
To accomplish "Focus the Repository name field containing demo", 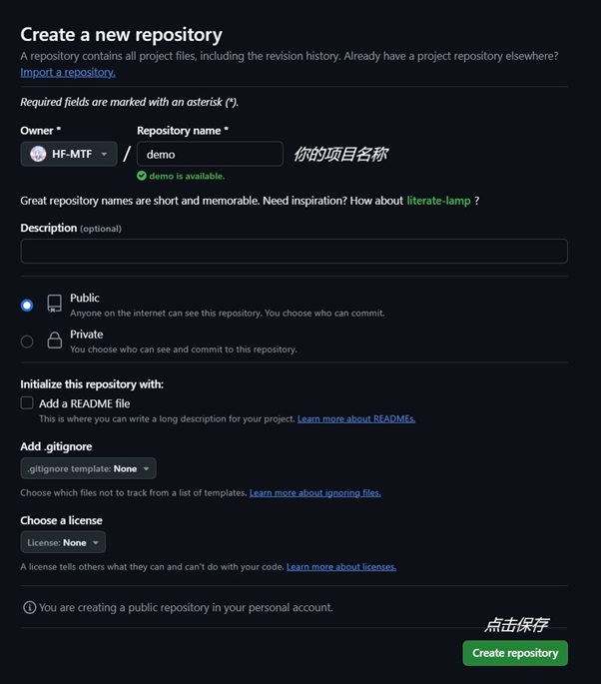I will click(x=210, y=154).
